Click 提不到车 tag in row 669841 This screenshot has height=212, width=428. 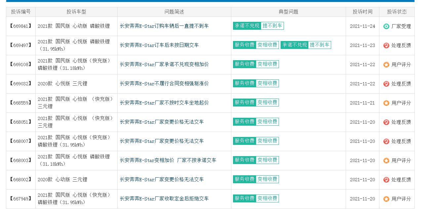click(272, 26)
